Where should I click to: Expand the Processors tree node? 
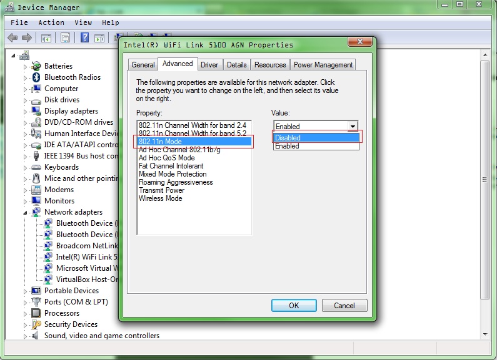pyautogui.click(x=25, y=313)
